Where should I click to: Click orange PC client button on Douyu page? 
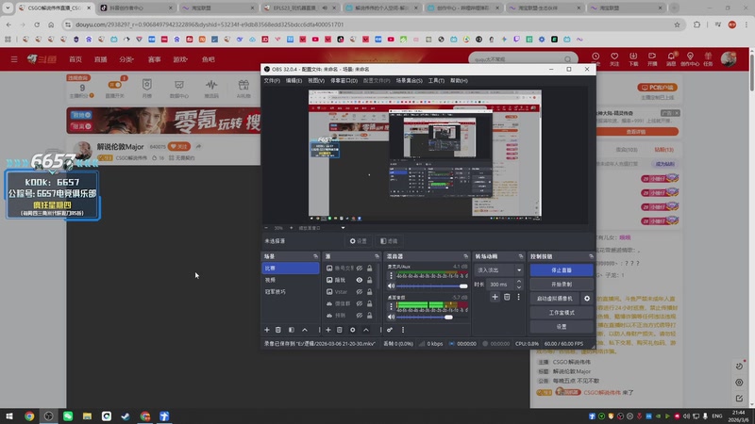coord(657,88)
